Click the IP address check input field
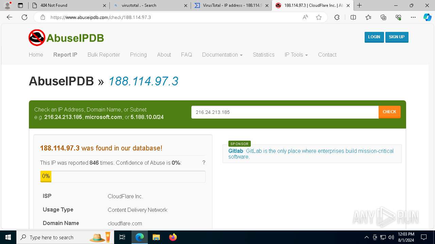 285,112
